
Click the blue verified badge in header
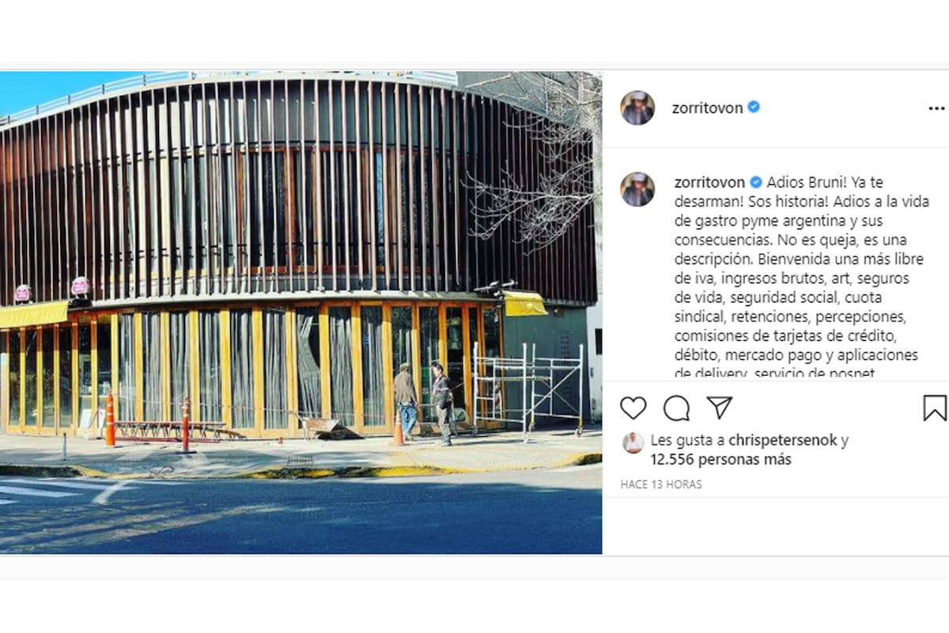pyautogui.click(x=754, y=108)
